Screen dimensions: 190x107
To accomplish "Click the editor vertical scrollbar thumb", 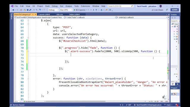I will click(168, 71).
